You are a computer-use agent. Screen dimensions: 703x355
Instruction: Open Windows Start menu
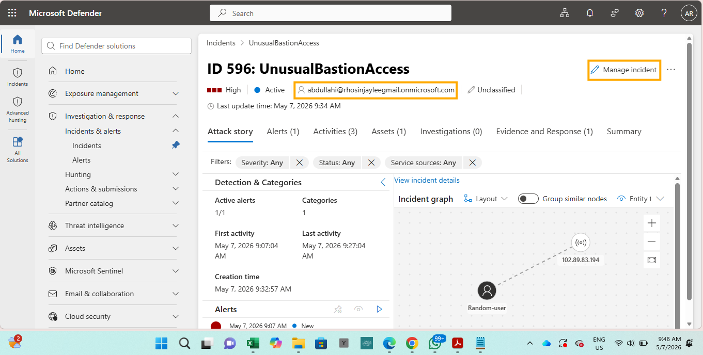coord(161,343)
